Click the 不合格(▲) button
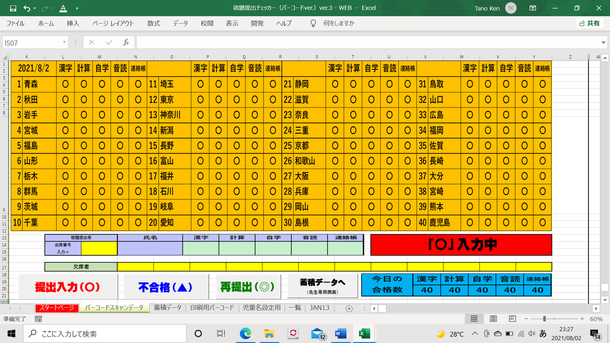Viewport: 610px width, 343px height. click(165, 287)
